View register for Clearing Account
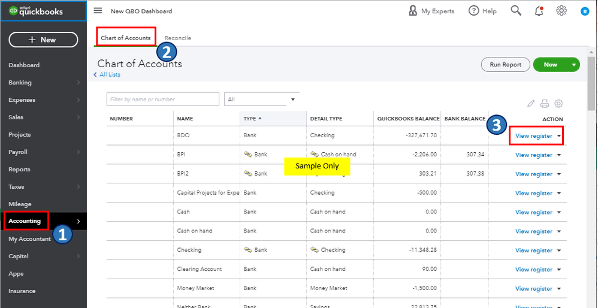 [x=533, y=269]
